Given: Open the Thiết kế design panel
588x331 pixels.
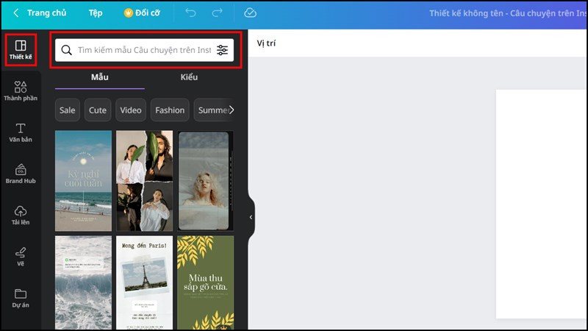Looking at the screenshot, I should click(x=21, y=50).
